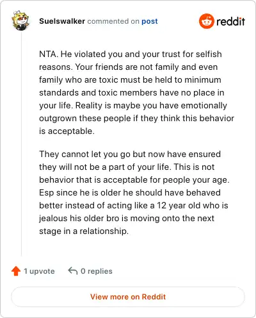This screenshot has height=318, width=256.
Task: Open the "0 replies" text
Action: [97, 271]
